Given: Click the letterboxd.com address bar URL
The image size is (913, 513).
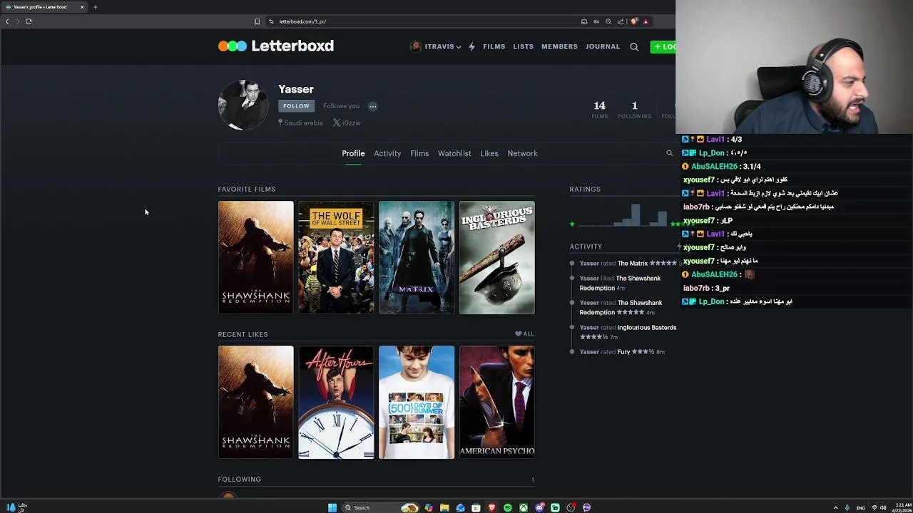Looking at the screenshot, I should click(x=302, y=21).
